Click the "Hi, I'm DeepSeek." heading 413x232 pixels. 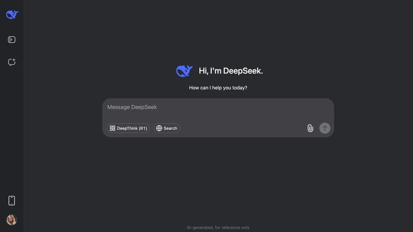coord(231,71)
